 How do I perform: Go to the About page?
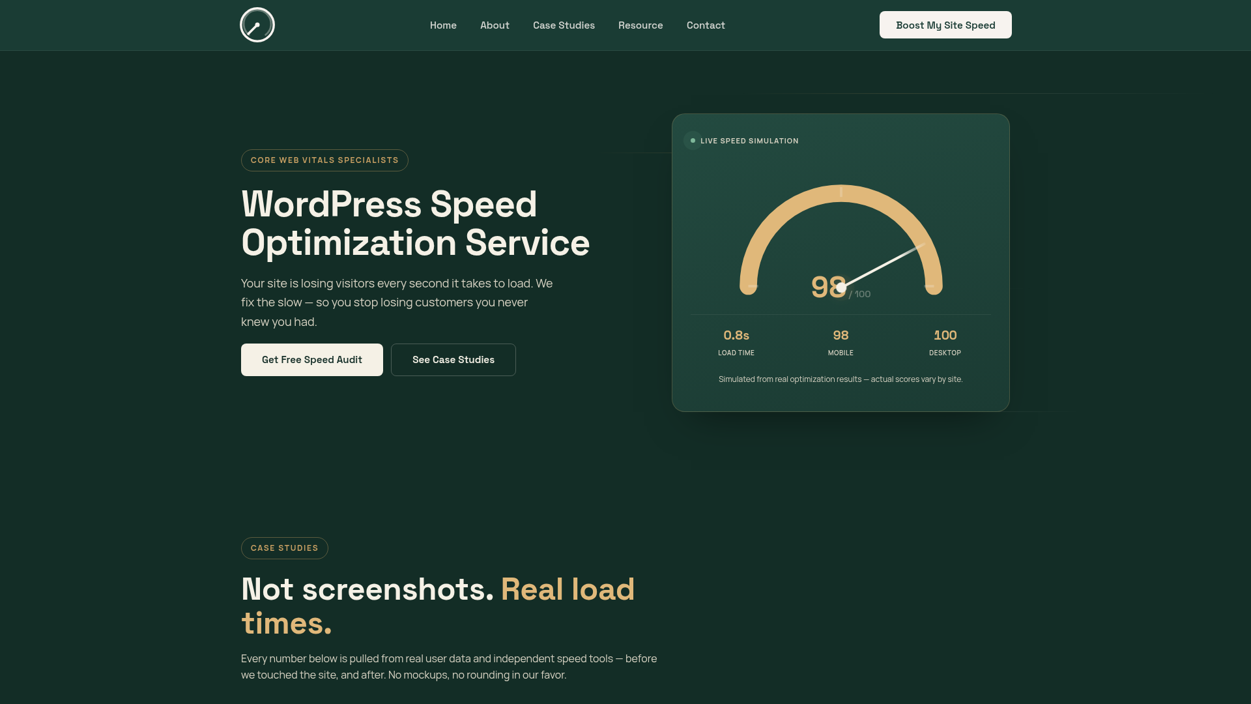point(495,25)
